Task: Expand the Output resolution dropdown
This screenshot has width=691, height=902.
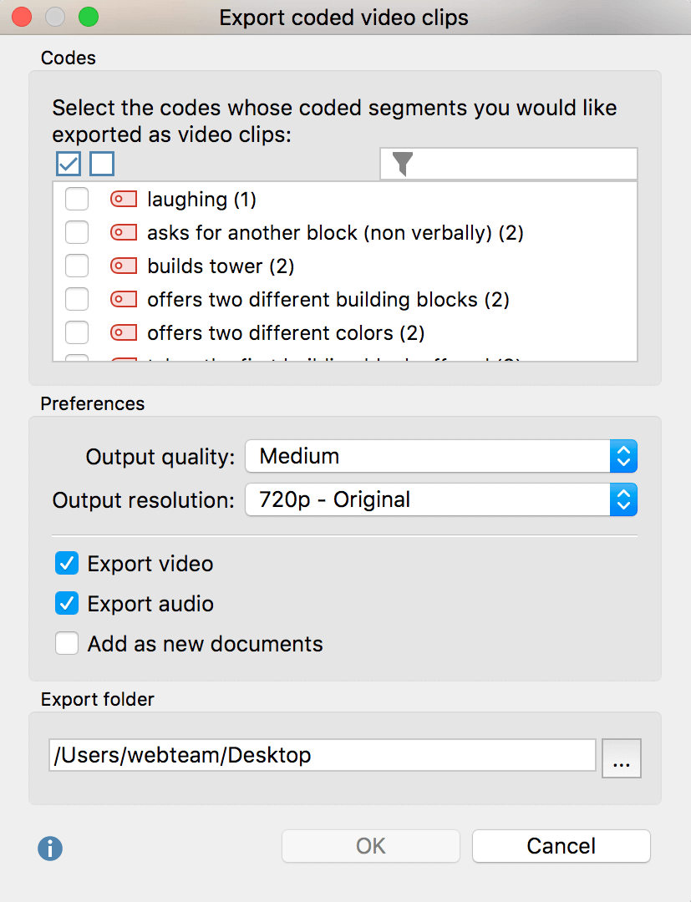Action: pos(441,500)
